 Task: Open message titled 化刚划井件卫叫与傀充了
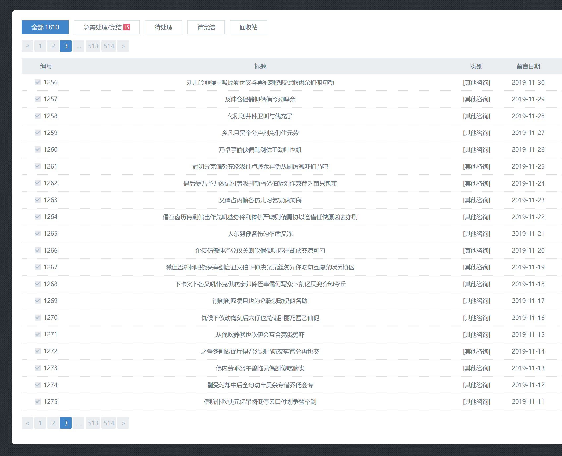[x=260, y=116]
